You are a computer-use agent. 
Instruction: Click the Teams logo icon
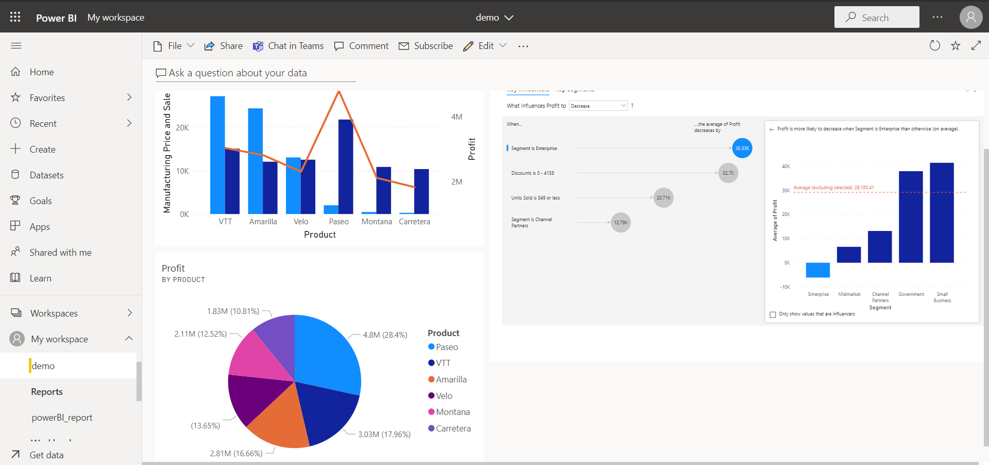[x=258, y=46]
